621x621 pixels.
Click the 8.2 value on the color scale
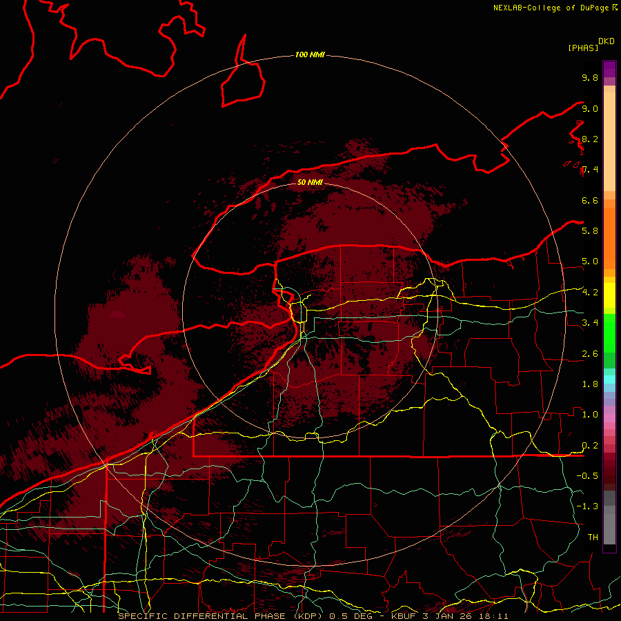pyautogui.click(x=590, y=139)
